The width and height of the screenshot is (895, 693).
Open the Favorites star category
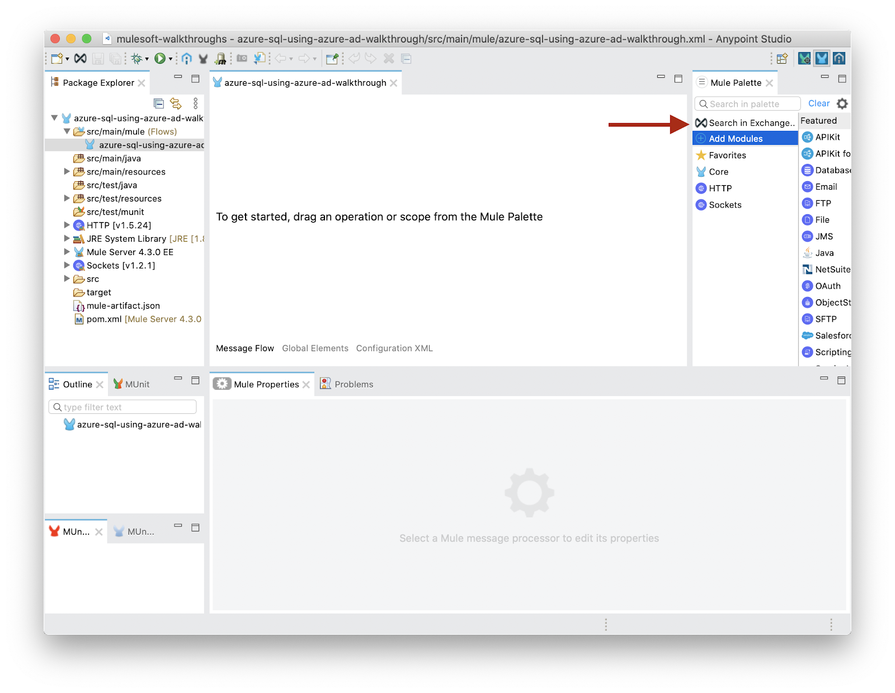tap(727, 155)
